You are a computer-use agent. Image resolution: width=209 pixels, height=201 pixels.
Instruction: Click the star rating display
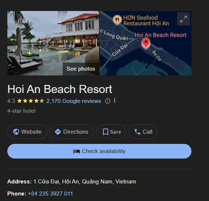[x=31, y=101]
